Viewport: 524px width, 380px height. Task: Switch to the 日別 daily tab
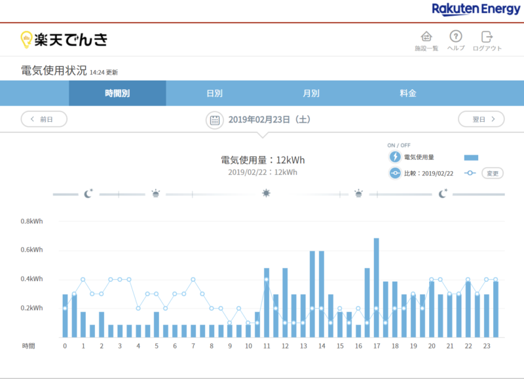coord(214,93)
